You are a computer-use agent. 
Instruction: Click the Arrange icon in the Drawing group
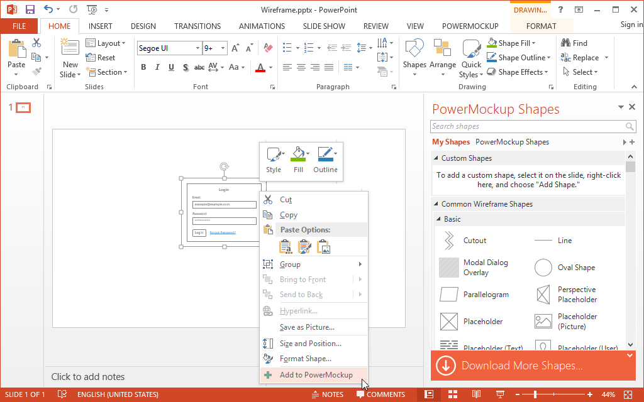pos(443,56)
